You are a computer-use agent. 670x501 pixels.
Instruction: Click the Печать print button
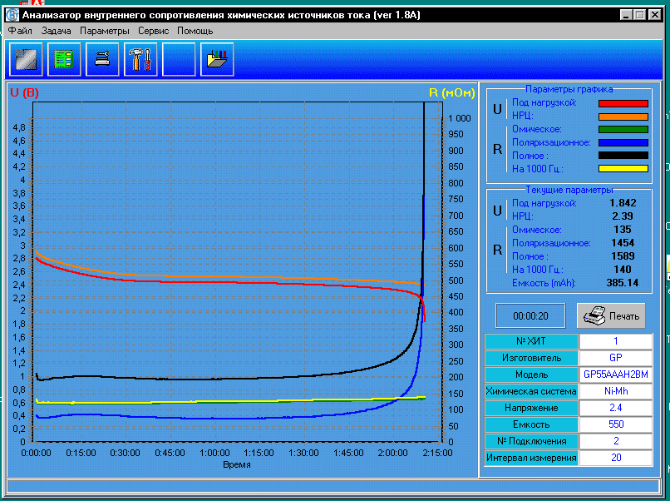[611, 316]
